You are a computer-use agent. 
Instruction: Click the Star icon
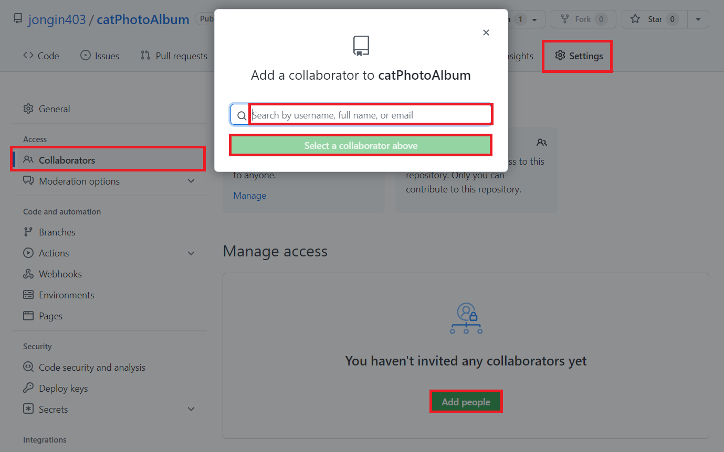pos(635,19)
